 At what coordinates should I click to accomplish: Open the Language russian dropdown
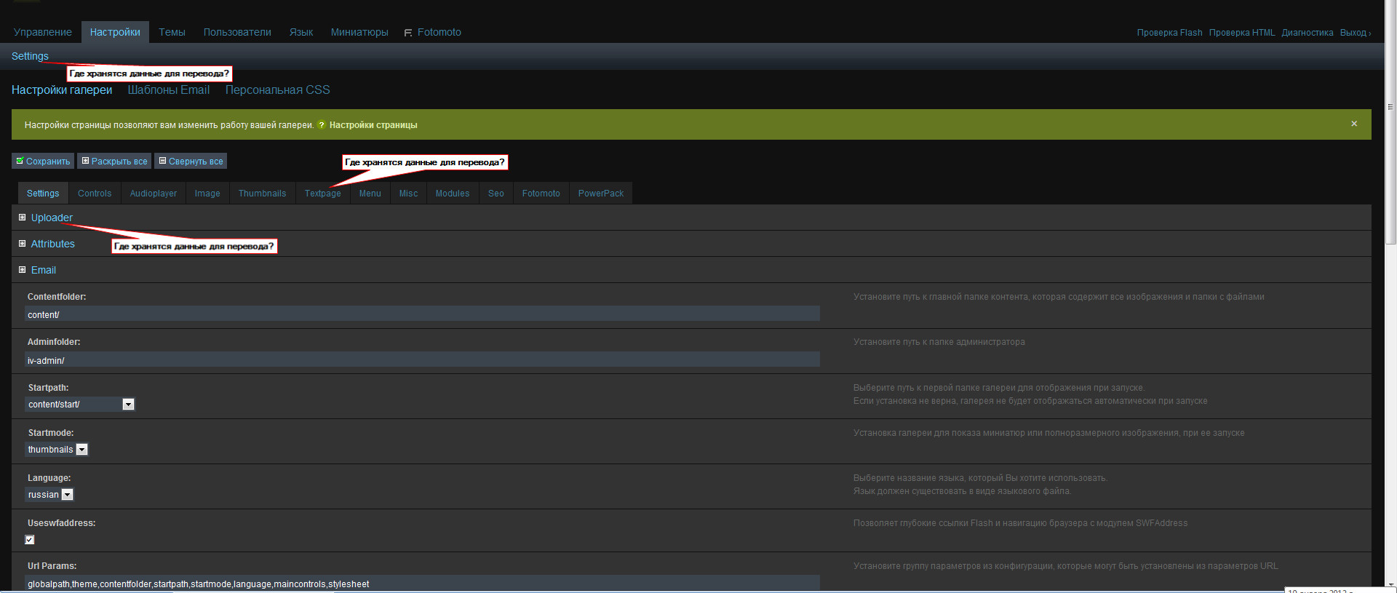pos(49,495)
